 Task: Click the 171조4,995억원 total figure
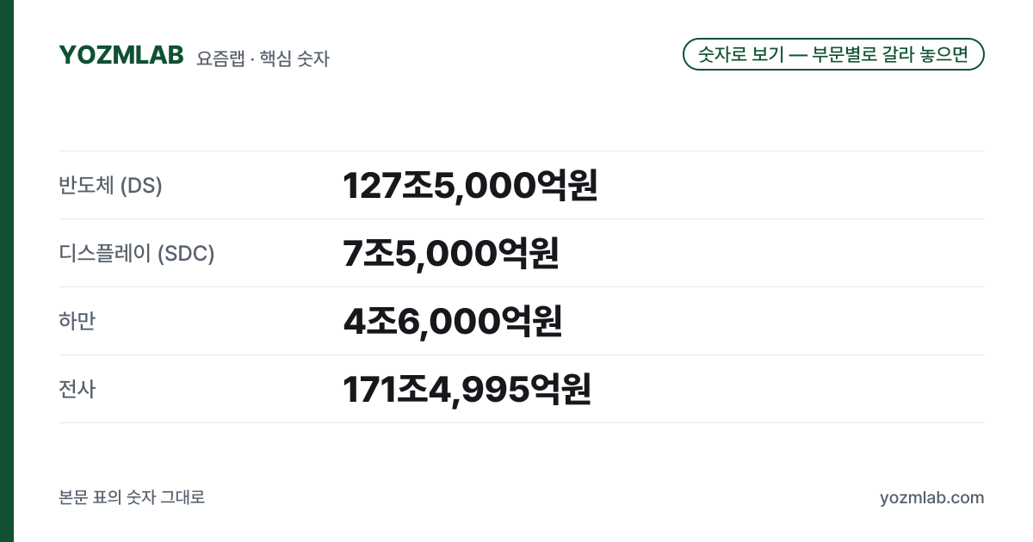467,389
